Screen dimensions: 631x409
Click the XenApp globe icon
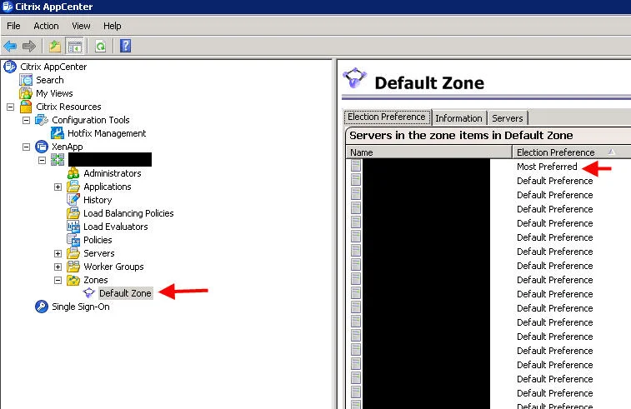click(42, 147)
